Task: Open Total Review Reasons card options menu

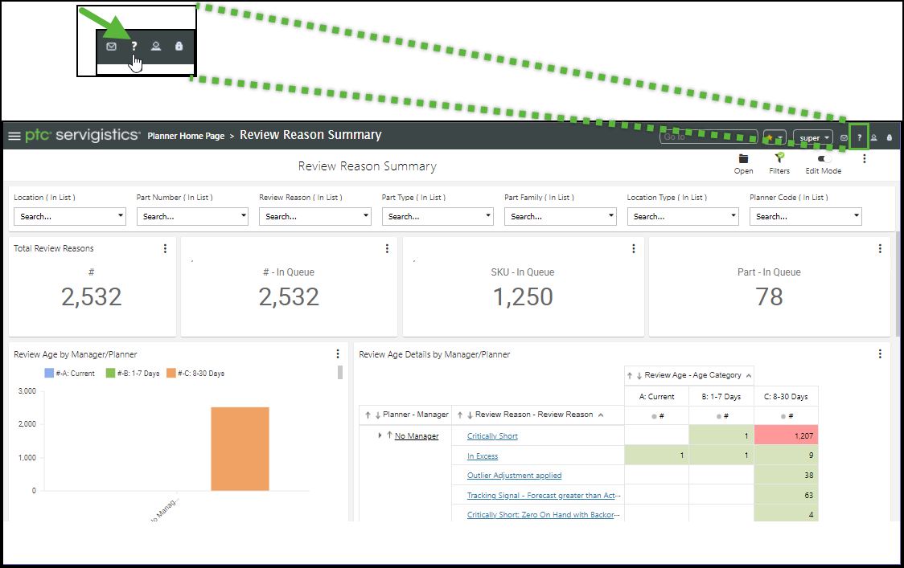Action: 165,248
